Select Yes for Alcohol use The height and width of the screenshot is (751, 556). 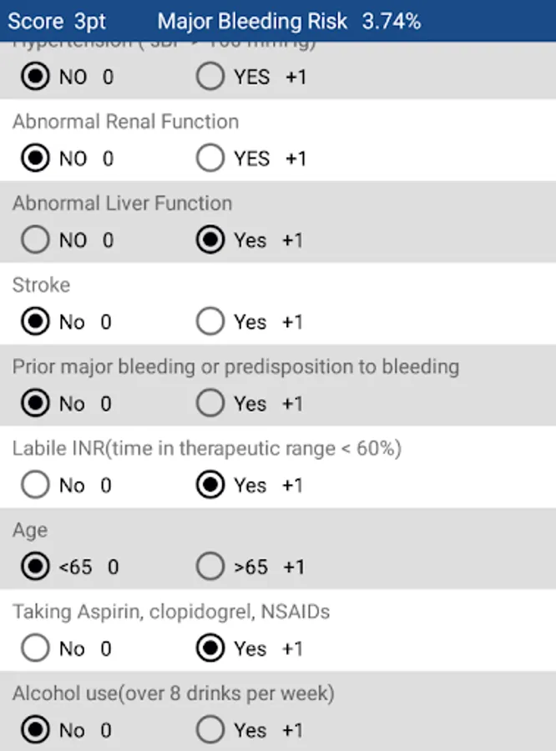point(210,730)
